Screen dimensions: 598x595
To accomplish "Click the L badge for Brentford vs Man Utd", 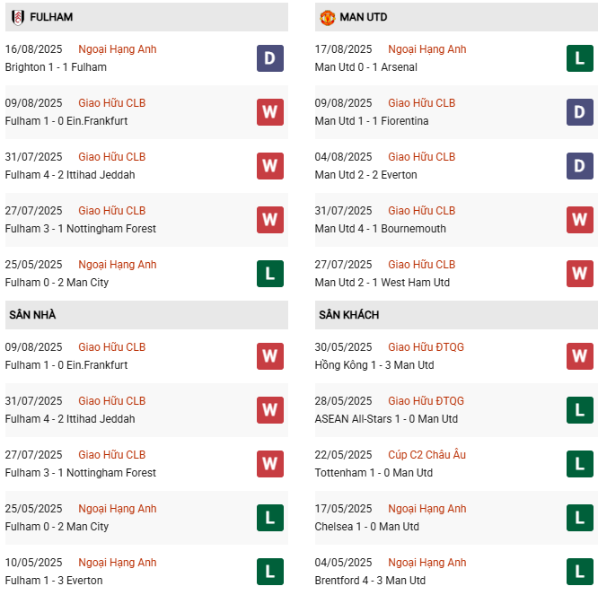I will [580, 572].
